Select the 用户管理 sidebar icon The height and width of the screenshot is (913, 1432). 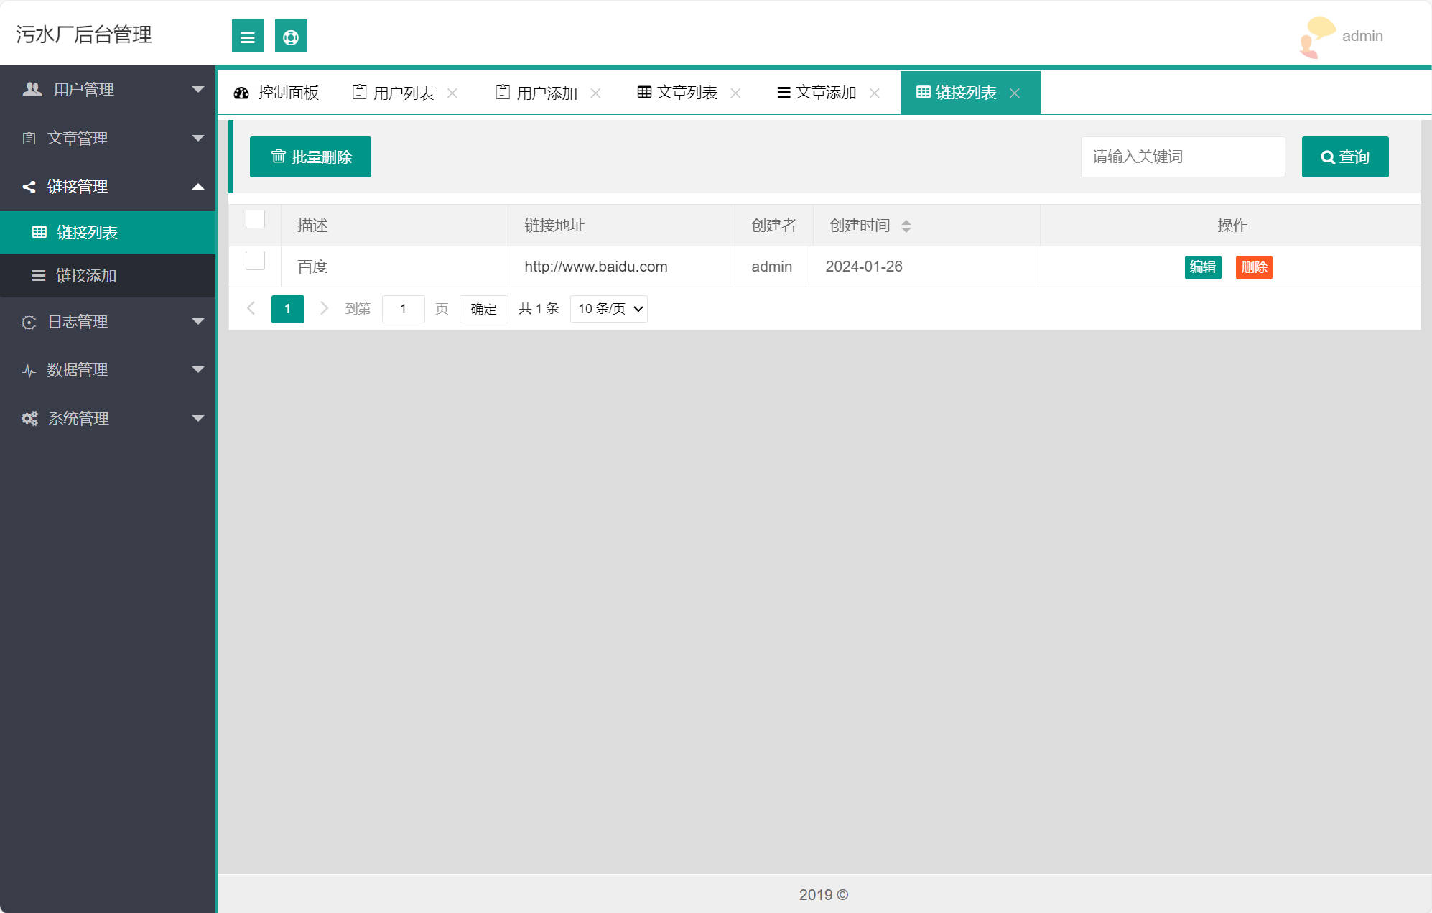coord(31,89)
